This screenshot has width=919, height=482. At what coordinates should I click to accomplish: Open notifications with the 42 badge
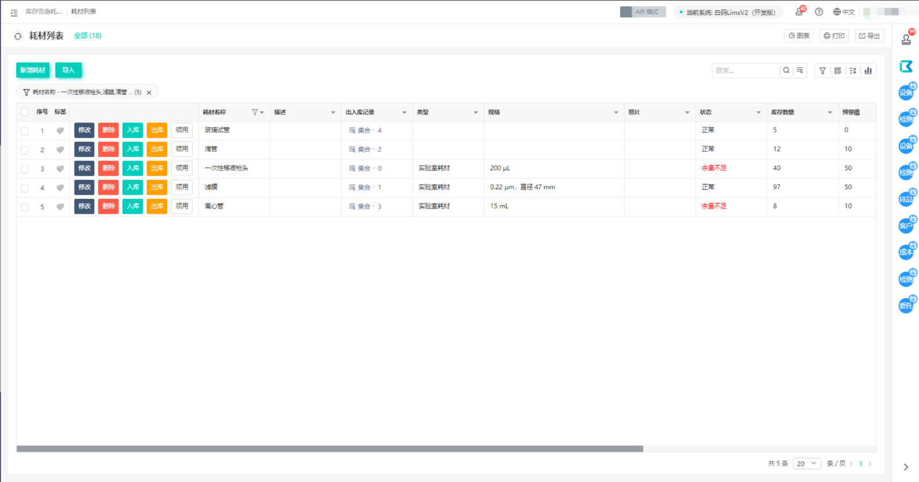(799, 12)
